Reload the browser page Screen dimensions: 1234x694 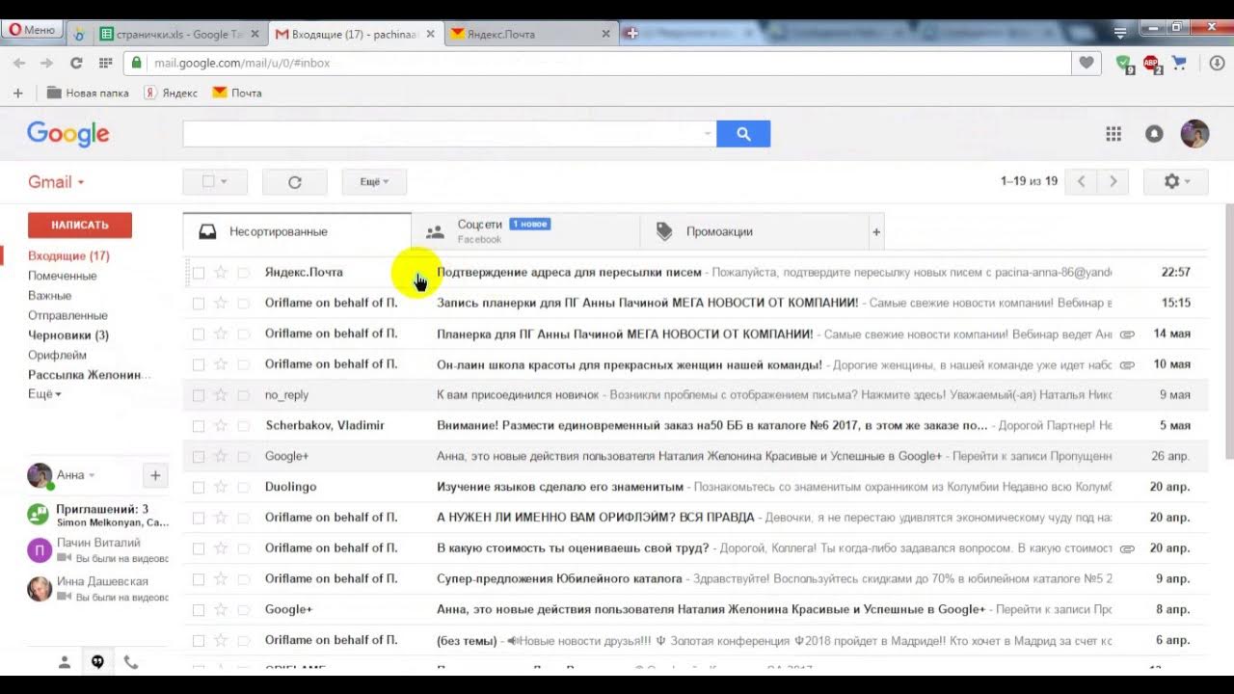point(76,63)
